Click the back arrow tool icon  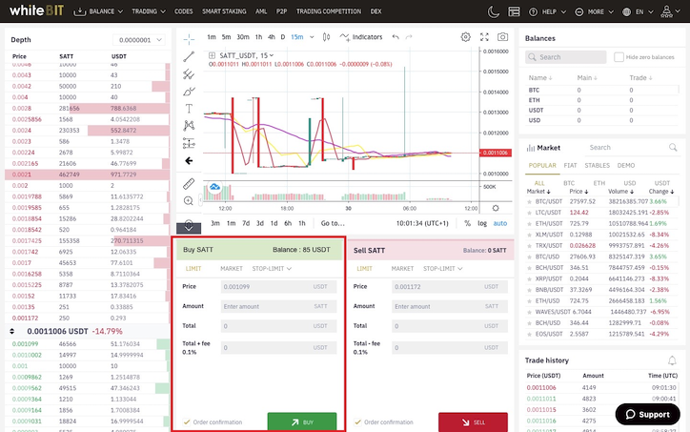(189, 161)
